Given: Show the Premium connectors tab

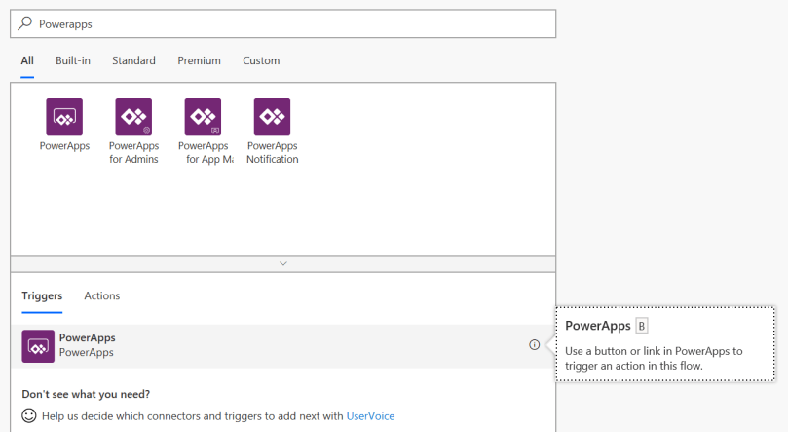Looking at the screenshot, I should (199, 60).
